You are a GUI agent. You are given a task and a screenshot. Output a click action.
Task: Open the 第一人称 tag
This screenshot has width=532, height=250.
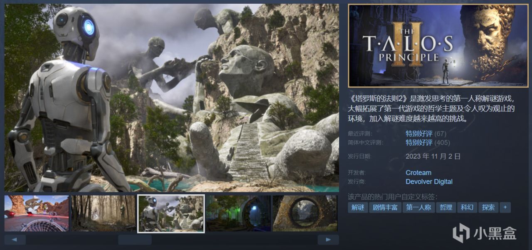[419, 207]
